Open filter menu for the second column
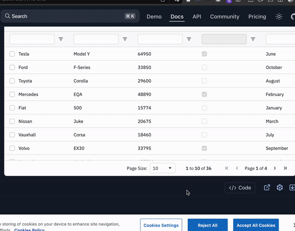The image size is (295, 231). click(x=125, y=39)
